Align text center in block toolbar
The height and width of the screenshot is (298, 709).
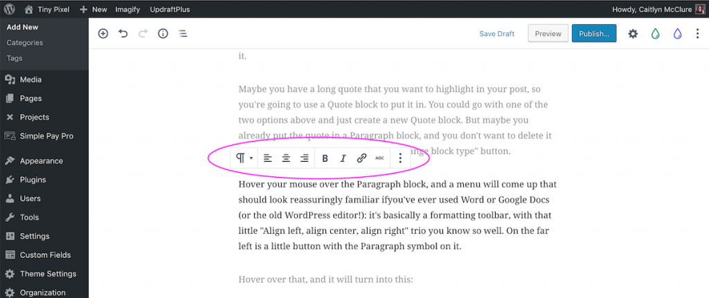(286, 158)
